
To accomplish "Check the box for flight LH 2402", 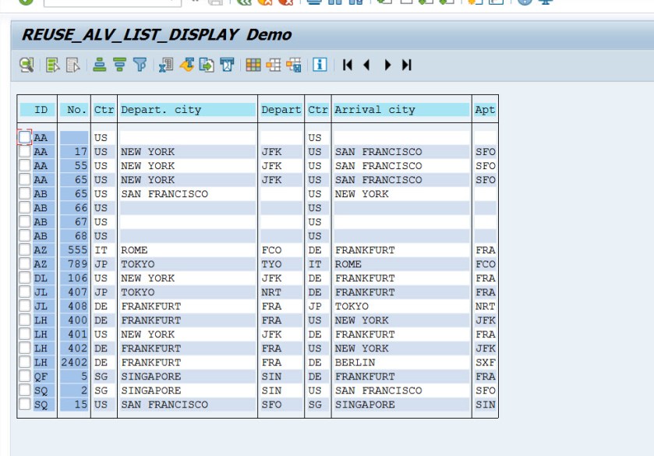I will coord(25,362).
